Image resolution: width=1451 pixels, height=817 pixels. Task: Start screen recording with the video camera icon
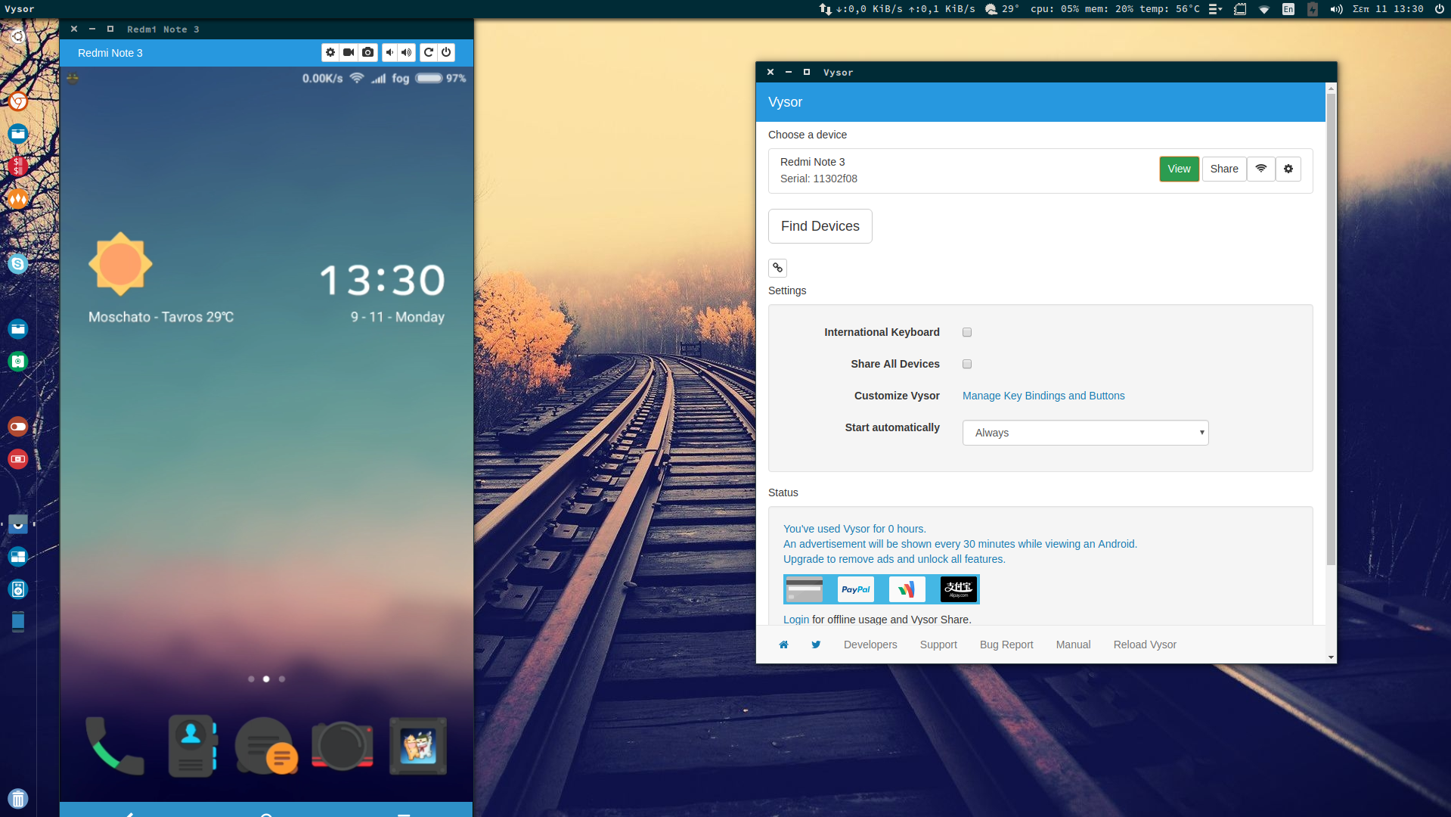click(349, 52)
